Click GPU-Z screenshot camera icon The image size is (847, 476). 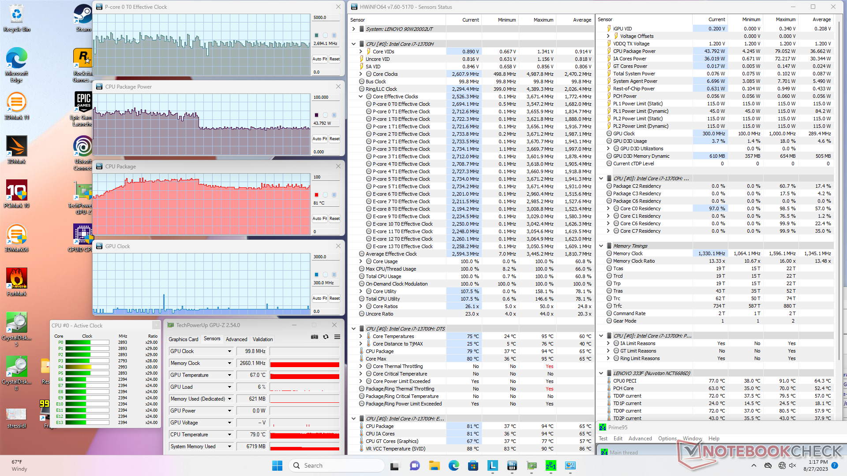coord(314,337)
